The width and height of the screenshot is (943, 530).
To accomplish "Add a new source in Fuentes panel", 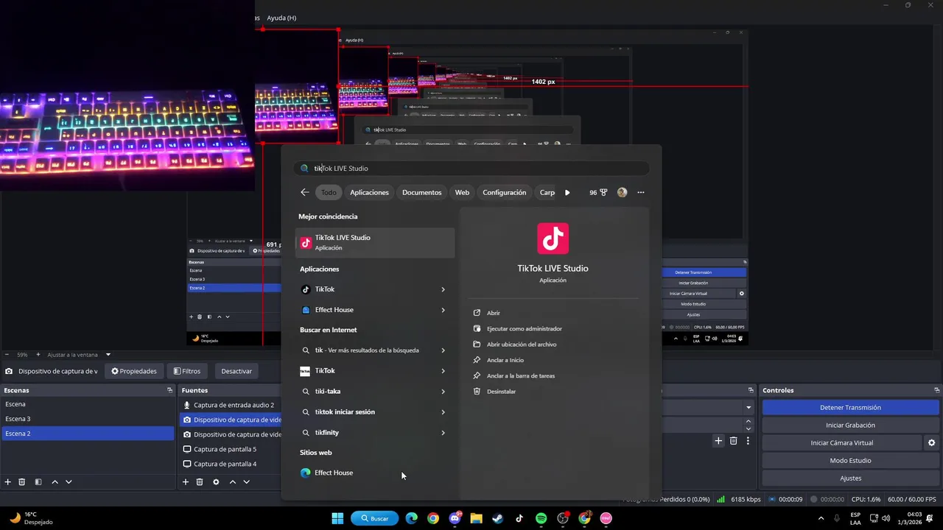I will [x=186, y=482].
